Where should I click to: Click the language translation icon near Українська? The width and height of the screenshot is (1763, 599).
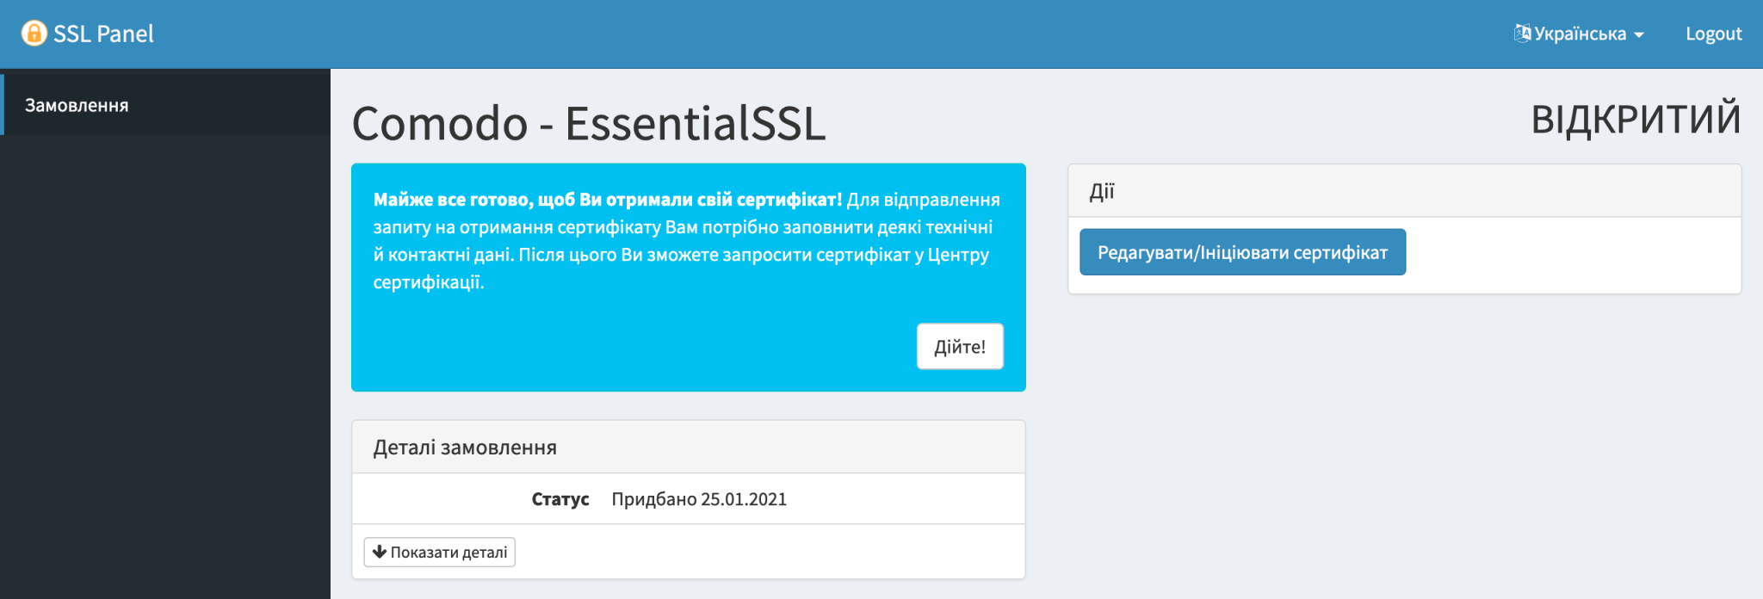click(x=1521, y=31)
